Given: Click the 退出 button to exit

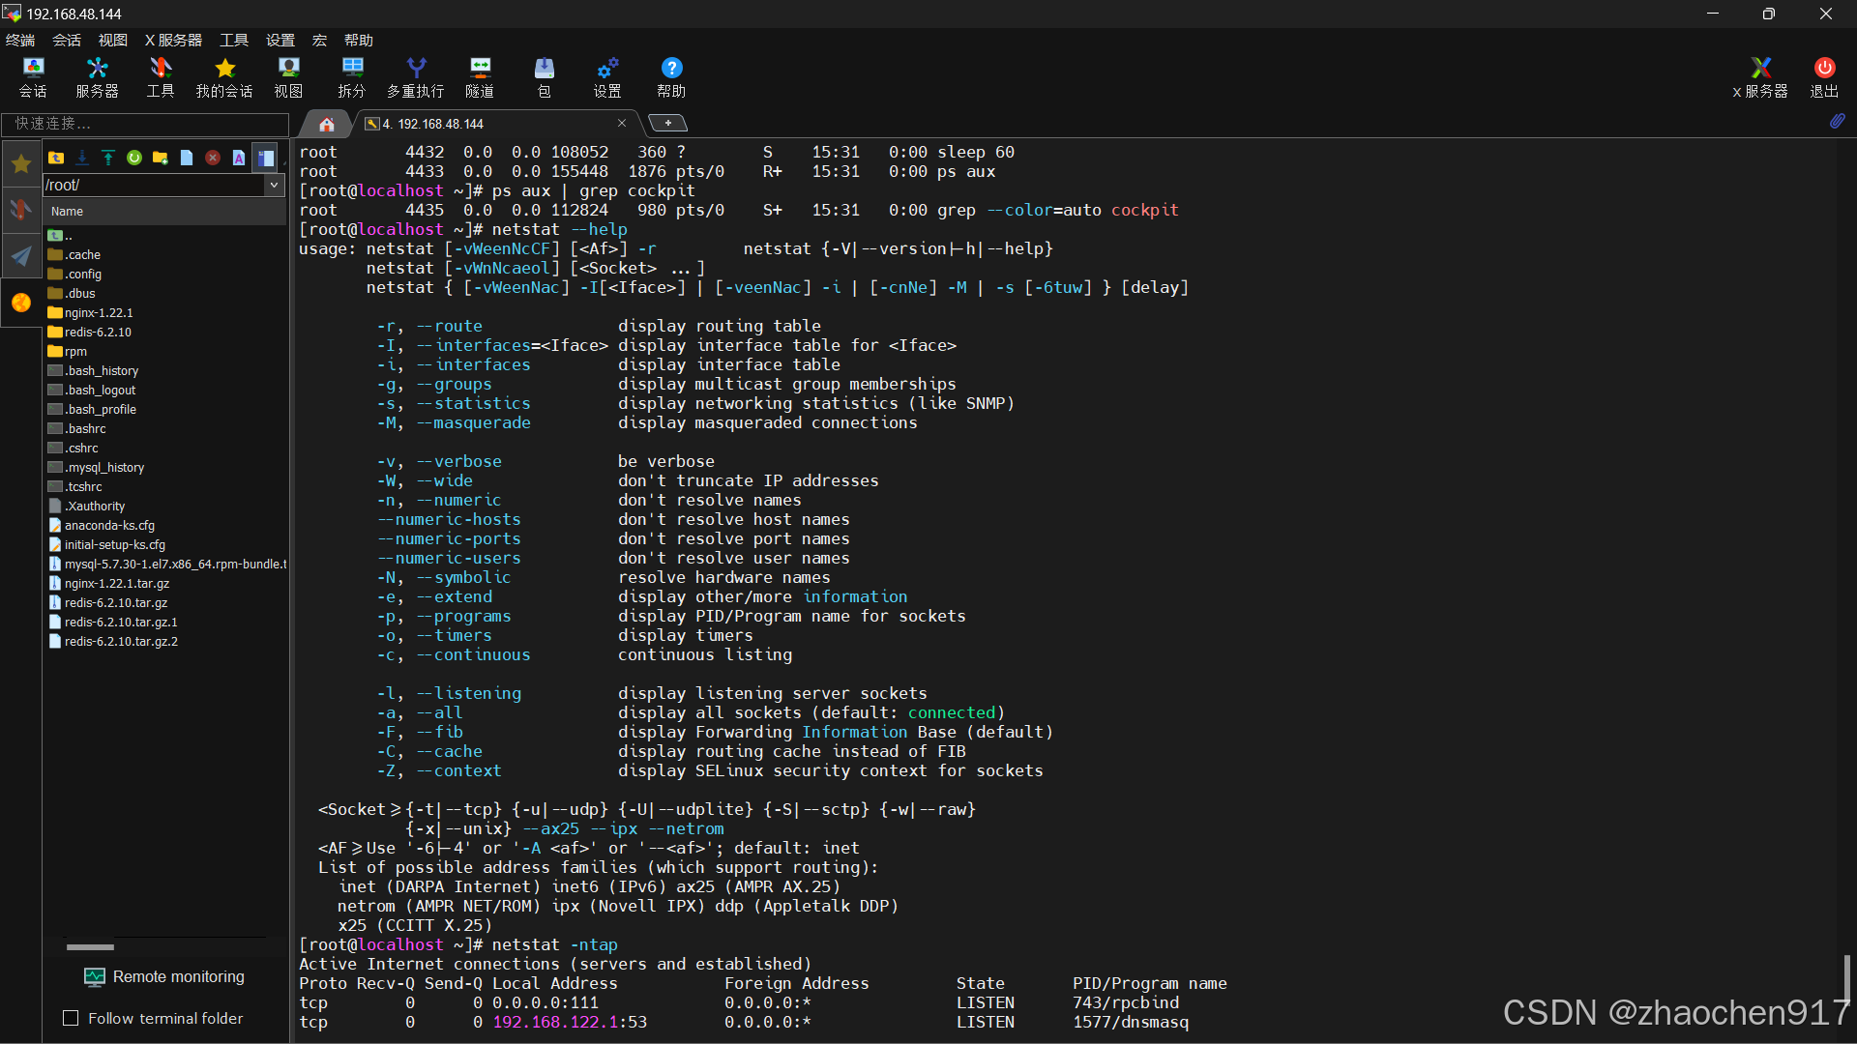Looking at the screenshot, I should click(x=1824, y=77).
